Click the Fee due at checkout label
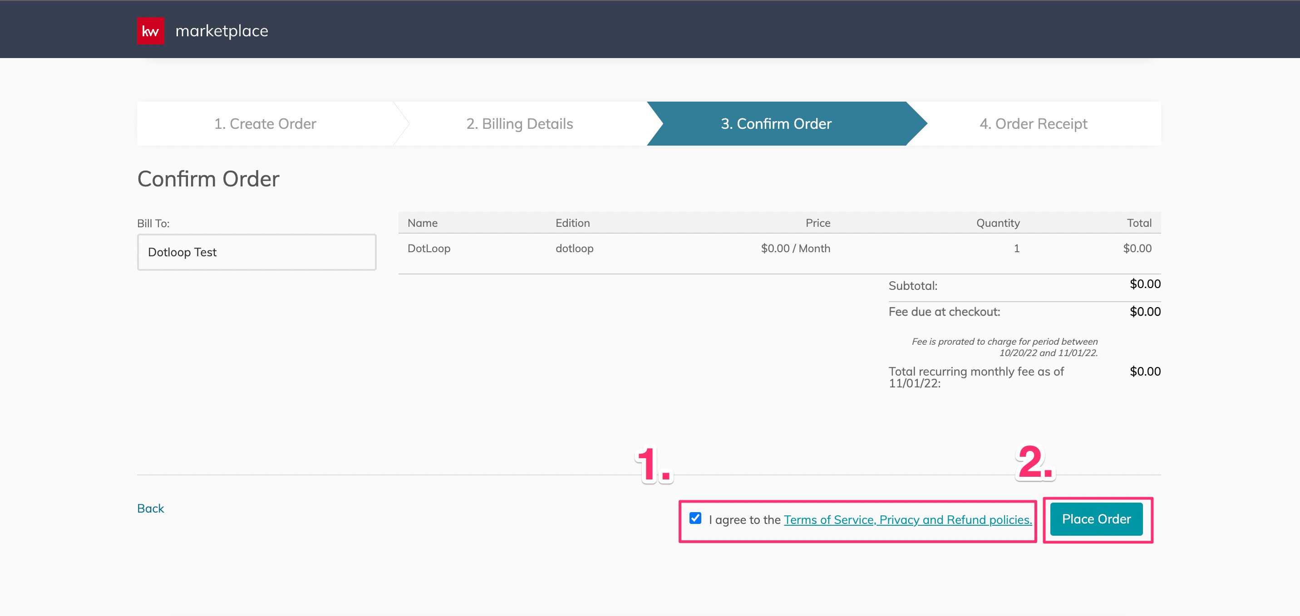 coord(944,312)
